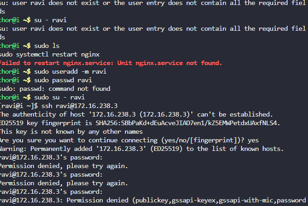Viewport: 308px width, 206px height.
Task: Click the first 'Permission denied, please try again' line
Action: pos(61,166)
